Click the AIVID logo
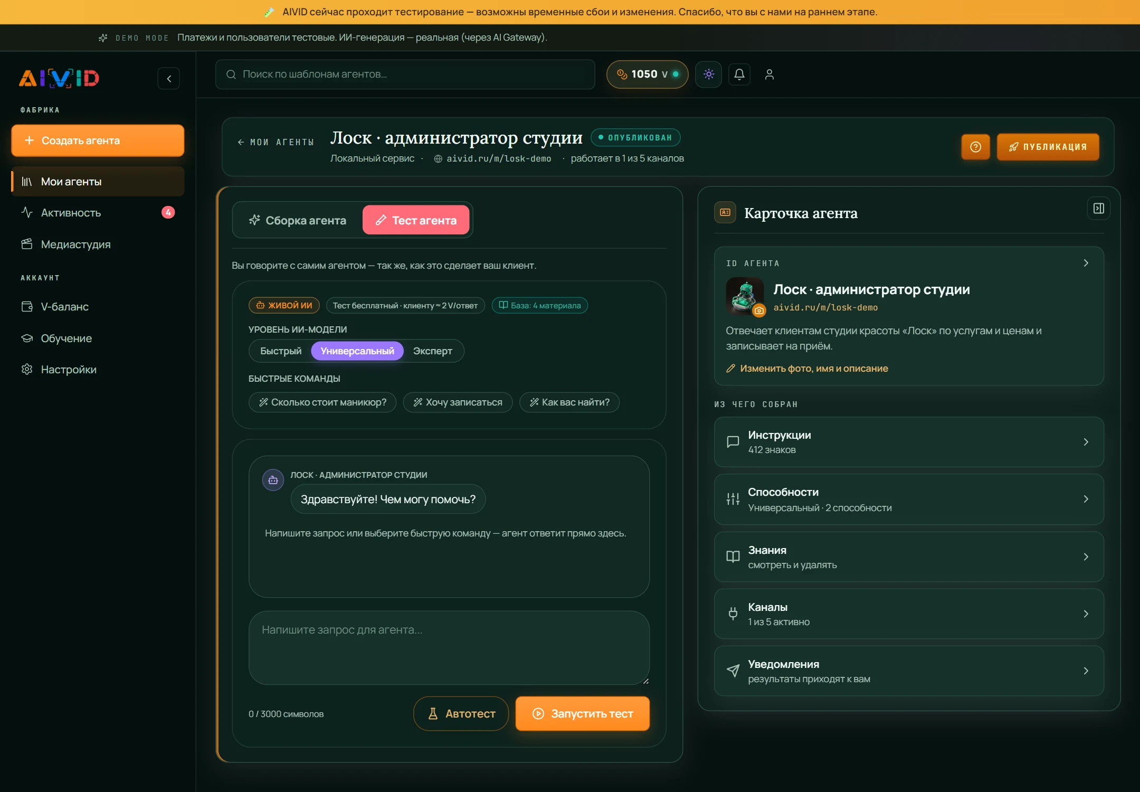 point(59,78)
